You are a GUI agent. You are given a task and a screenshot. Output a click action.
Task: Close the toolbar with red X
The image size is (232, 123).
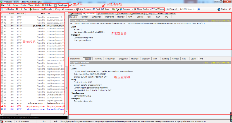click(230, 9)
